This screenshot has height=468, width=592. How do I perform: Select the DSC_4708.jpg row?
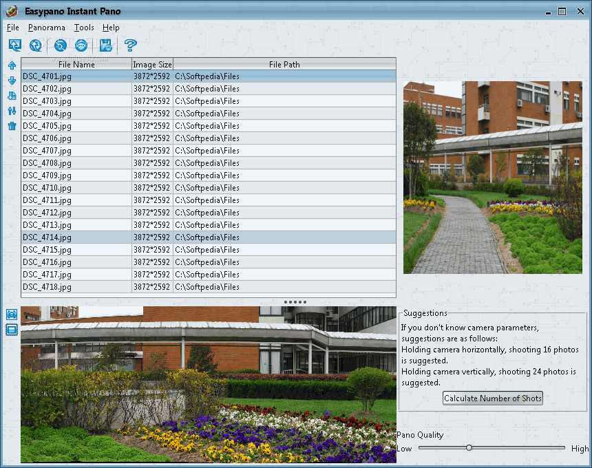(209, 163)
